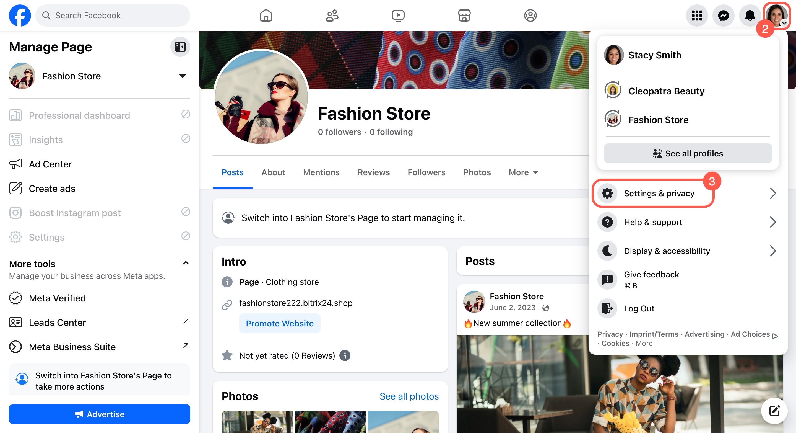Switch to Cleopatra Beauty profile
Screen dimensions: 796x433
(666, 91)
